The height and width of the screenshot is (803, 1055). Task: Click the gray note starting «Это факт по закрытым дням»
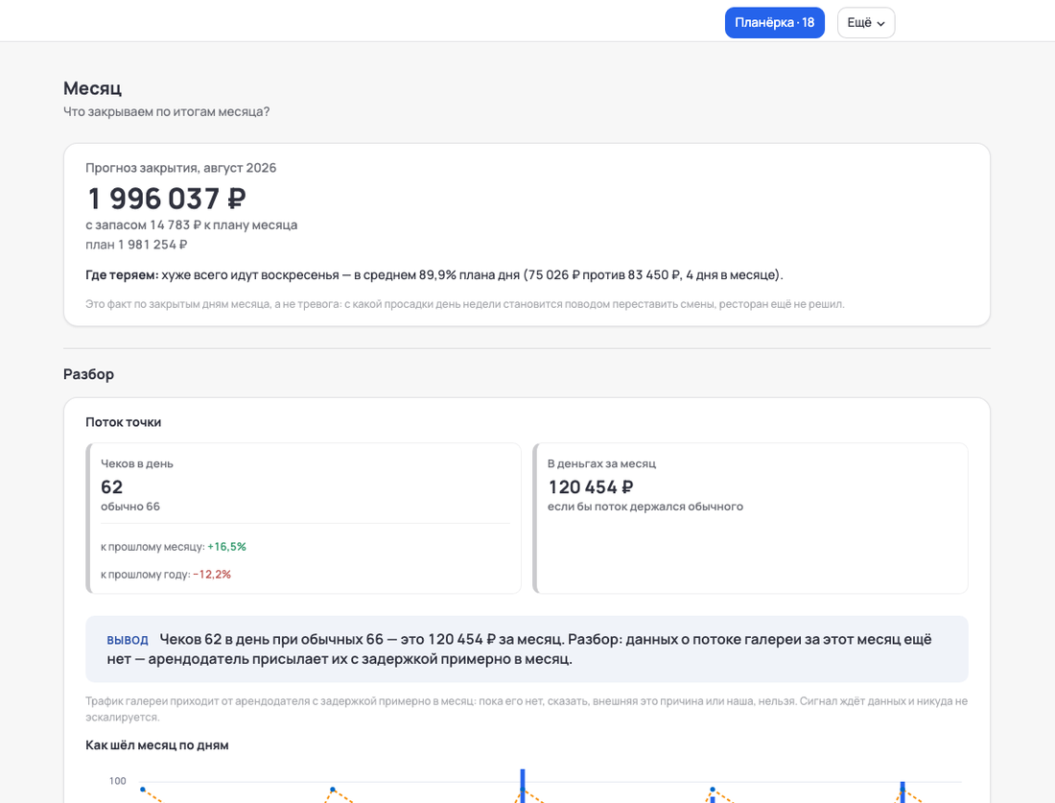[465, 304]
